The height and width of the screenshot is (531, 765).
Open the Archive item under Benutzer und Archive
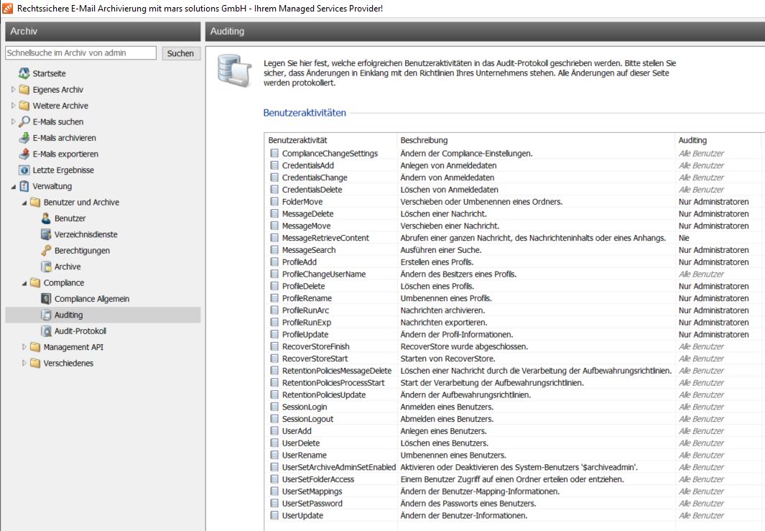tap(68, 267)
